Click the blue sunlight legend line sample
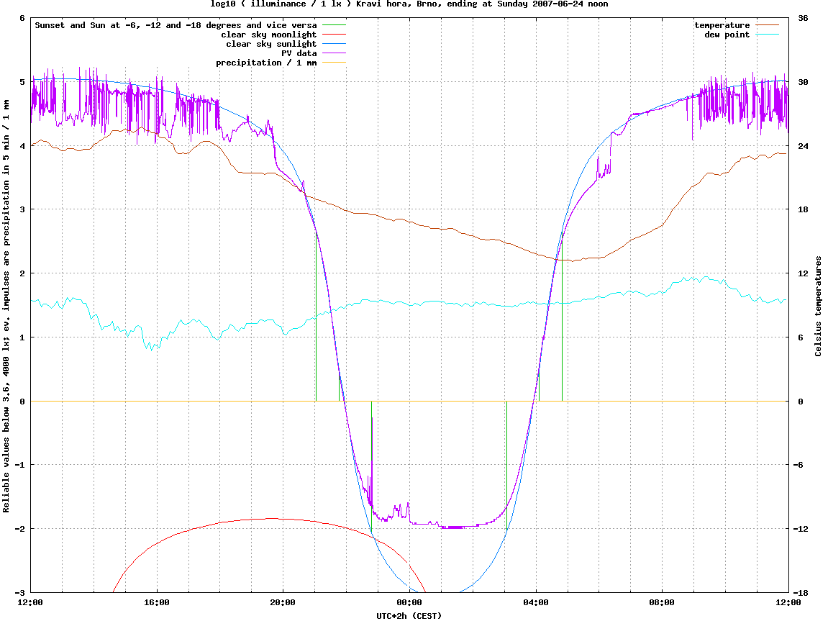This screenshot has height=621, width=828. pos(334,44)
